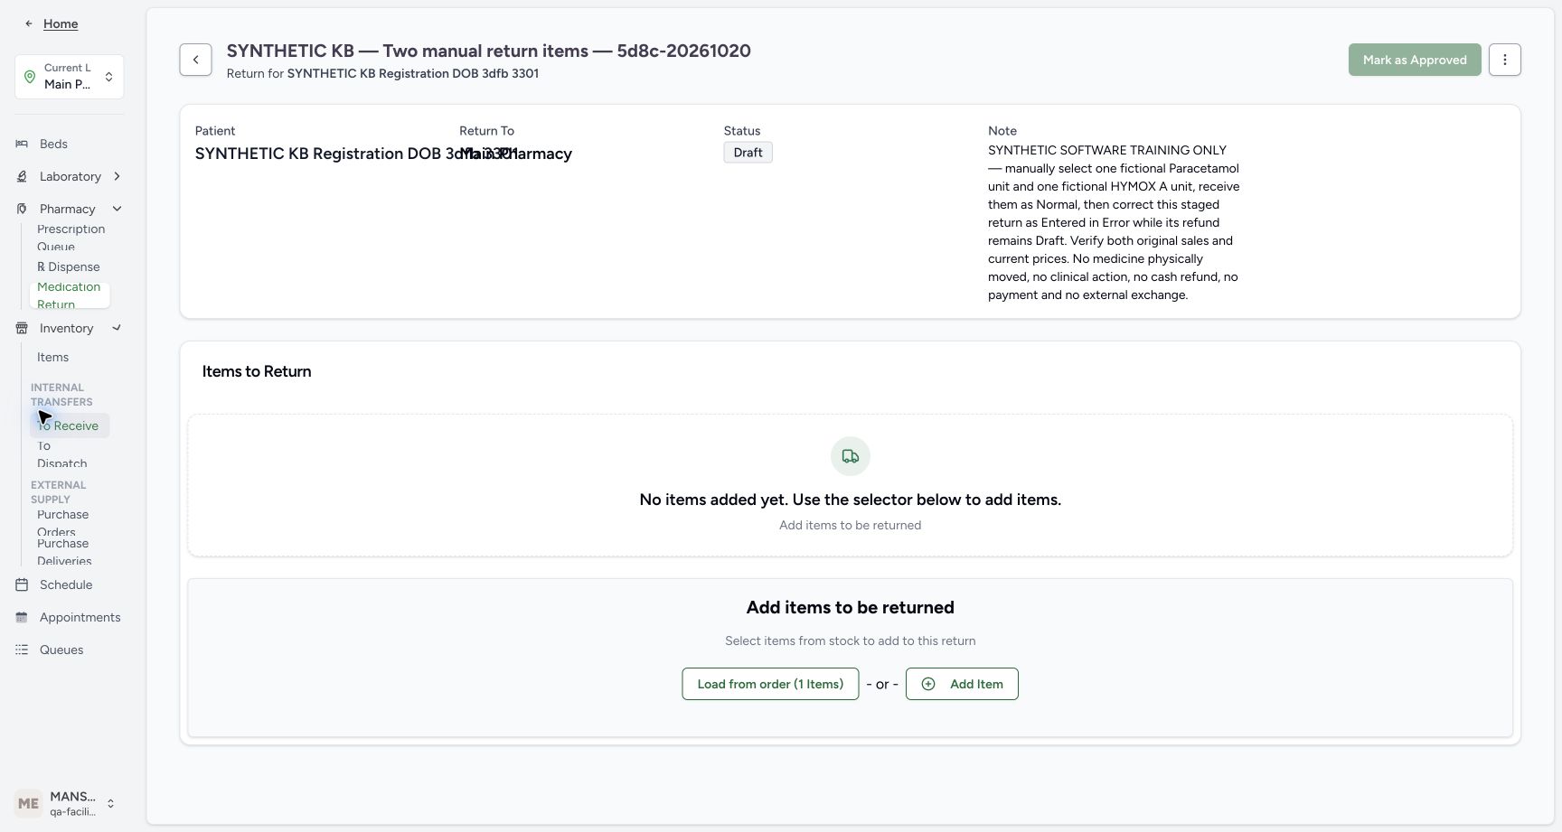Screen dimensions: 1562x832
Task: Click the Inventory store icon
Action: [x=22, y=328]
